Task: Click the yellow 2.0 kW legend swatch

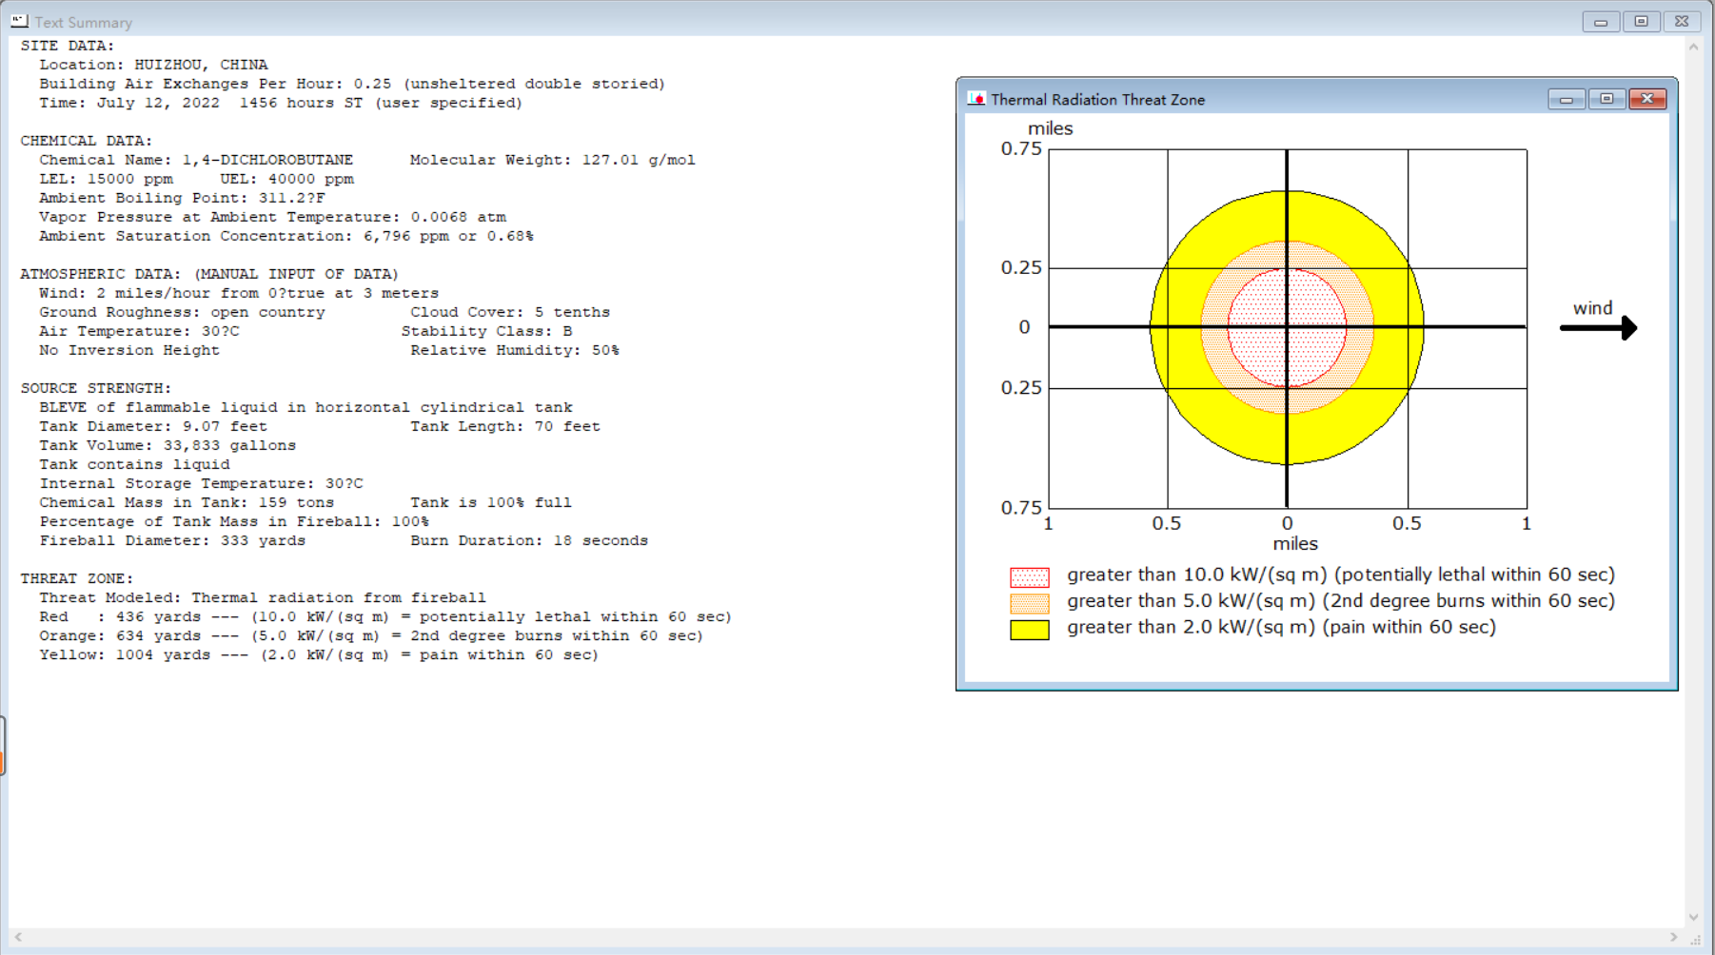Action: point(1030,630)
